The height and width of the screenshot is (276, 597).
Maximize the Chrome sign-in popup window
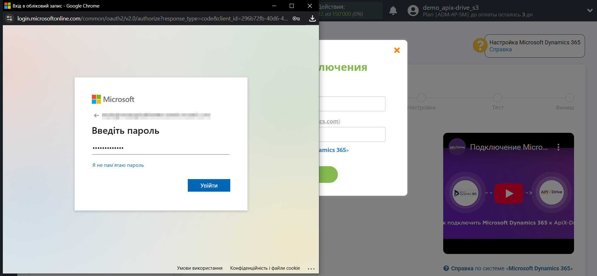pos(292,6)
